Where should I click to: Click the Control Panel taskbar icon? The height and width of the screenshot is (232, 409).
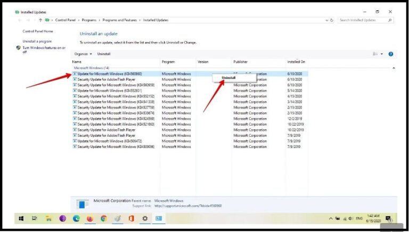(159, 219)
